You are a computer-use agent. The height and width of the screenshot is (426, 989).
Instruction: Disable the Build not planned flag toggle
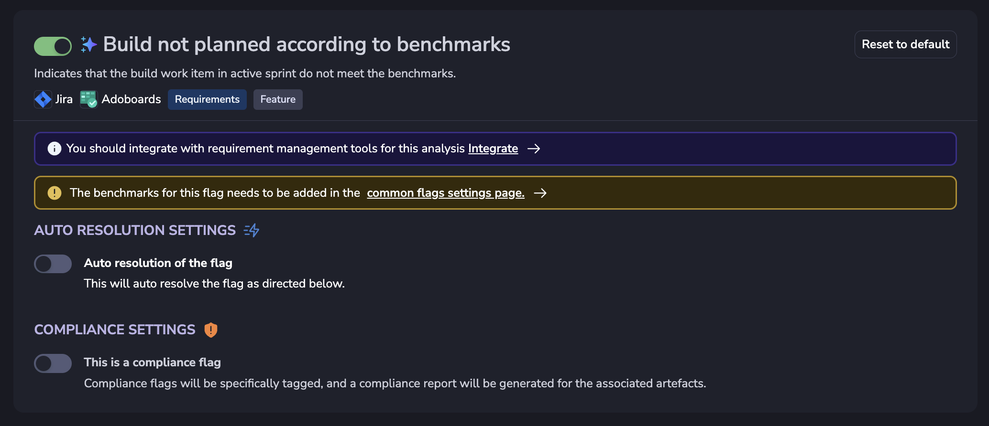[53, 46]
